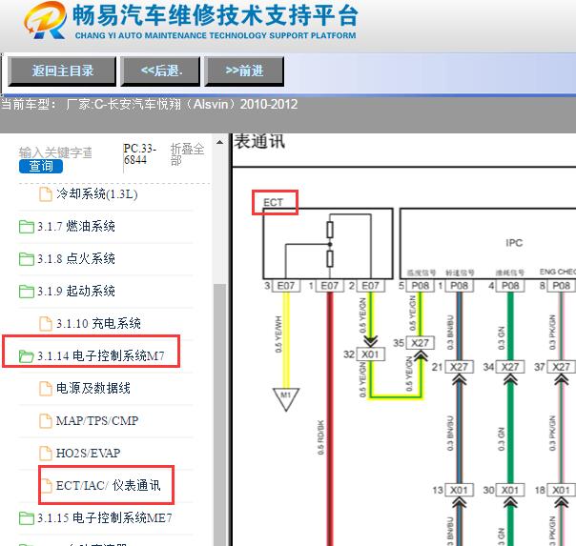Click the 当前车型 vehicle model text
576x546 pixels.
click(149, 105)
